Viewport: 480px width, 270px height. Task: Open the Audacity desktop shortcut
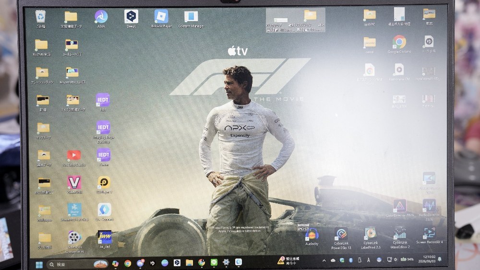312,237
